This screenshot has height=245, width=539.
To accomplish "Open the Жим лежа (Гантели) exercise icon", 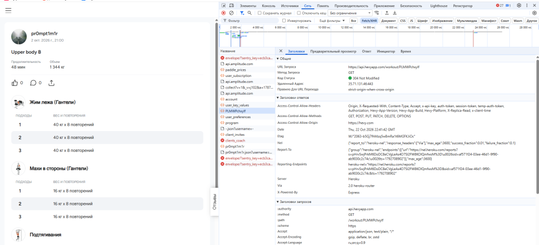I will (x=18, y=102).
